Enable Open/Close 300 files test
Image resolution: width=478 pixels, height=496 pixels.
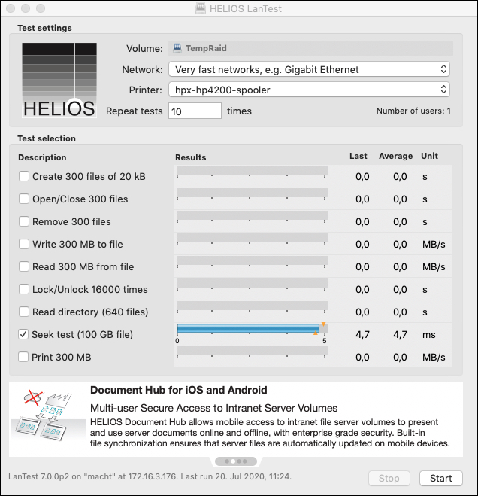(24, 199)
